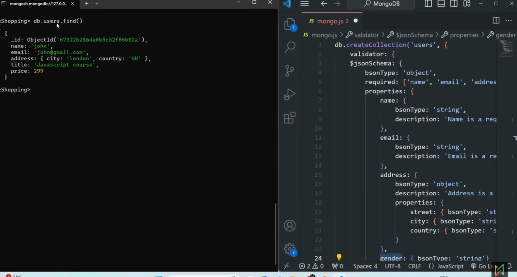
Task: Click the MongoDB command center search box
Action: coord(381,4)
